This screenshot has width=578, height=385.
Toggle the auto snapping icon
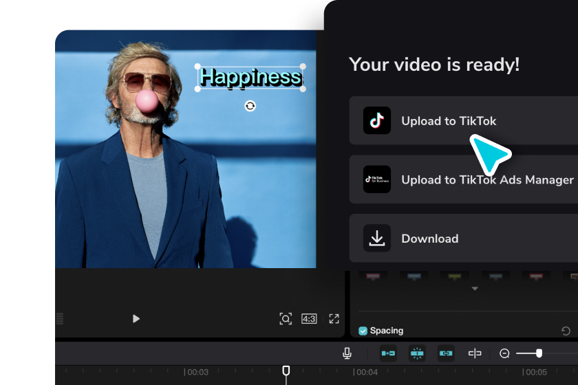(417, 353)
